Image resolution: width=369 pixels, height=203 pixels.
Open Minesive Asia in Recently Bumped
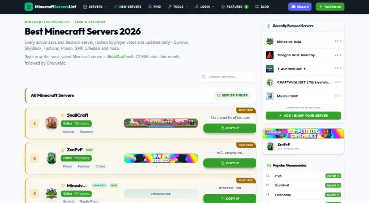(289, 42)
